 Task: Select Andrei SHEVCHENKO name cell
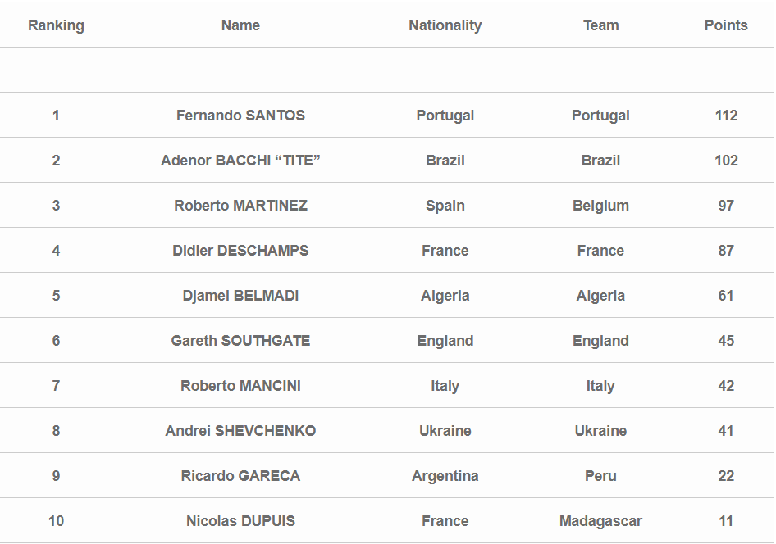(240, 431)
